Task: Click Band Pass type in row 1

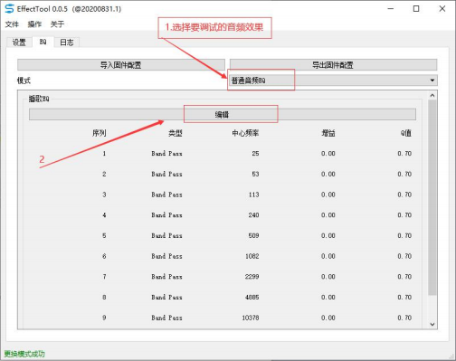Action: point(166,154)
